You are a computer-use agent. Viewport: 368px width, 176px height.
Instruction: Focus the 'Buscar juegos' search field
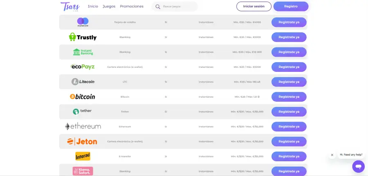175,7
